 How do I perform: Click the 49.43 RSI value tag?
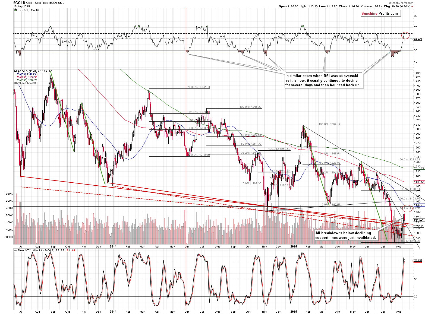417,39
